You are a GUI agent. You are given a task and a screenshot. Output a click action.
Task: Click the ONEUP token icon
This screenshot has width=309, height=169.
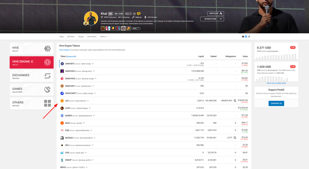pyautogui.click(x=62, y=160)
